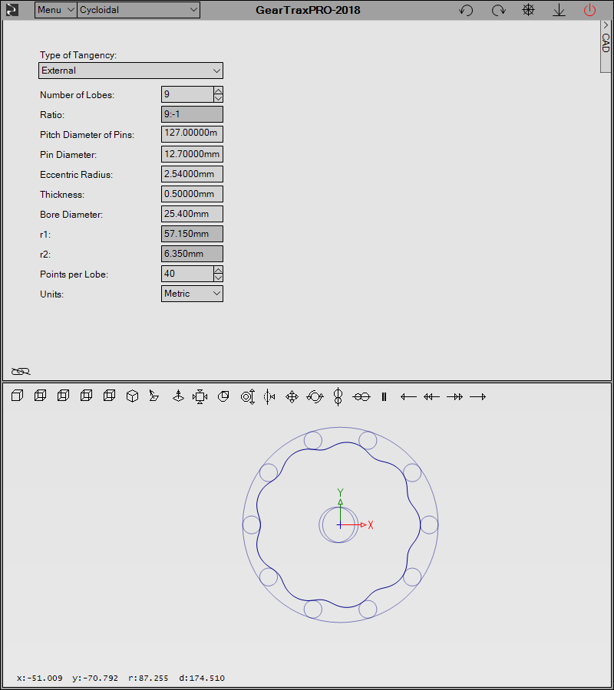Image resolution: width=614 pixels, height=690 pixels.
Task: Click the "Number of Lobes:" label
Action: point(77,95)
